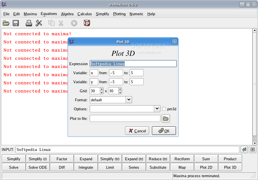Decrease the first Grid value
This screenshot has height=180, width=258.
pyautogui.click(x=102, y=92)
